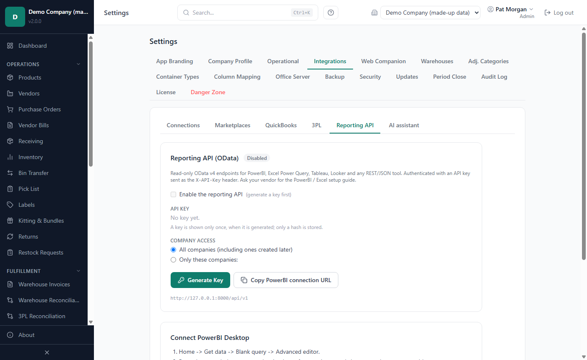Image resolution: width=587 pixels, height=360 pixels.
Task: Open the AI assistant sub-tab
Action: point(404,125)
